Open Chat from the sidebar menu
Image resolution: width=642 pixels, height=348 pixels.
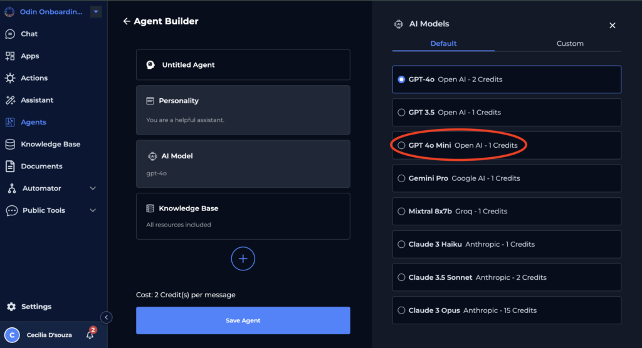(x=29, y=34)
